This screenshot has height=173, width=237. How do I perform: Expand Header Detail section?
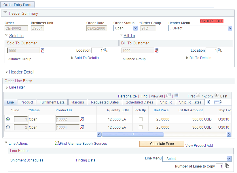click(7, 72)
